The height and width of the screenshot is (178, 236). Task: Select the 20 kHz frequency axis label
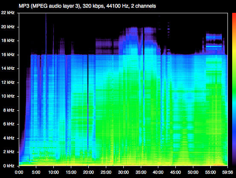click(8, 27)
